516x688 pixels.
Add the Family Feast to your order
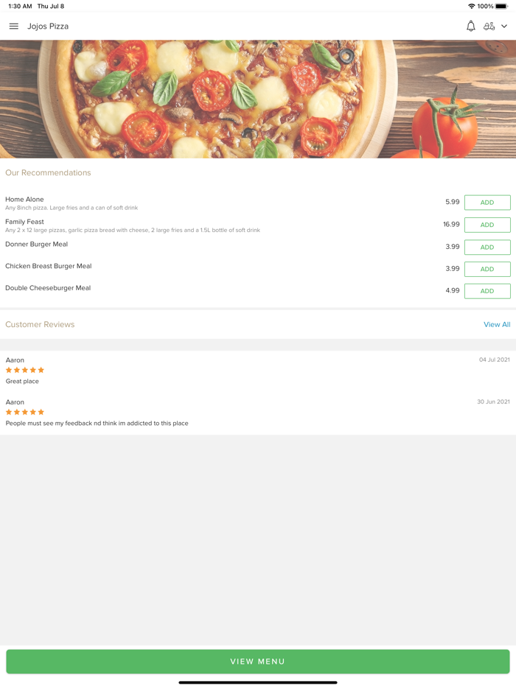click(x=487, y=225)
